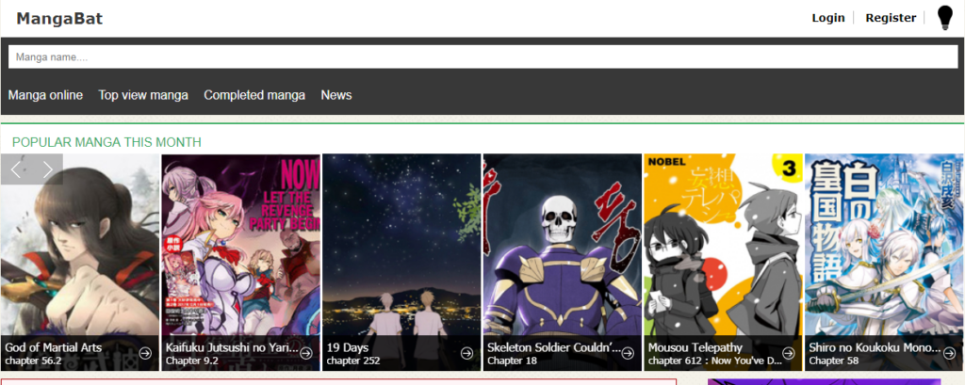The width and height of the screenshot is (965, 385).
Task: Open Chapter 9.2 link
Action: (192, 361)
